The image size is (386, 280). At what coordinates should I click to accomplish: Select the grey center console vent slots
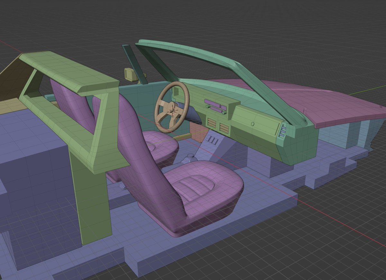point(213,140)
